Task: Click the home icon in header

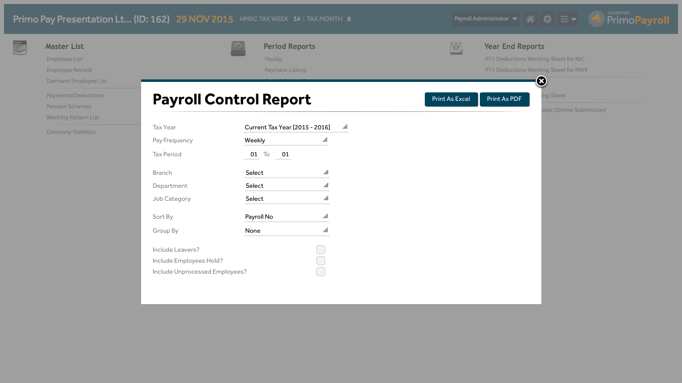Action: (530, 19)
